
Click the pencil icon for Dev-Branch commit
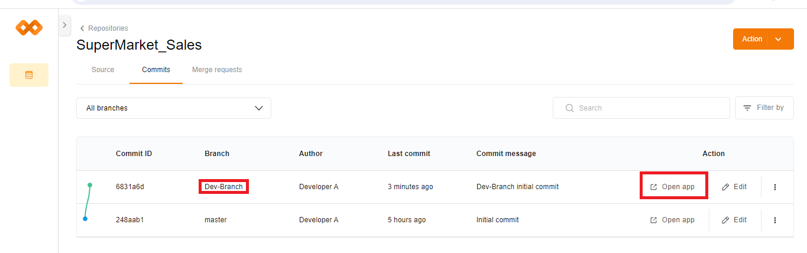click(725, 187)
